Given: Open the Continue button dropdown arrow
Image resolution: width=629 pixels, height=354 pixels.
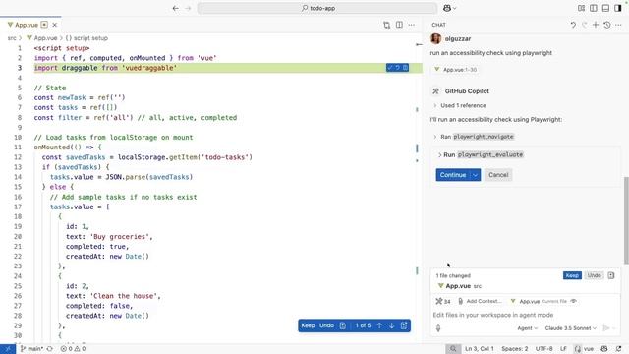Looking at the screenshot, I should pos(475,175).
